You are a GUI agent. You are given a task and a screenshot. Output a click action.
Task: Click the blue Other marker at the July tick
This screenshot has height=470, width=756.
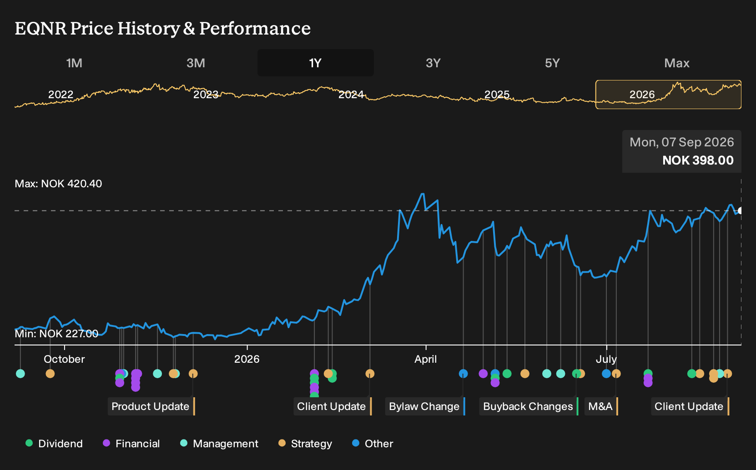pos(606,374)
